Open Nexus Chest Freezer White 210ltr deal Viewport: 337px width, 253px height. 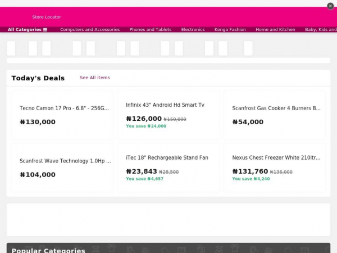tap(276, 157)
